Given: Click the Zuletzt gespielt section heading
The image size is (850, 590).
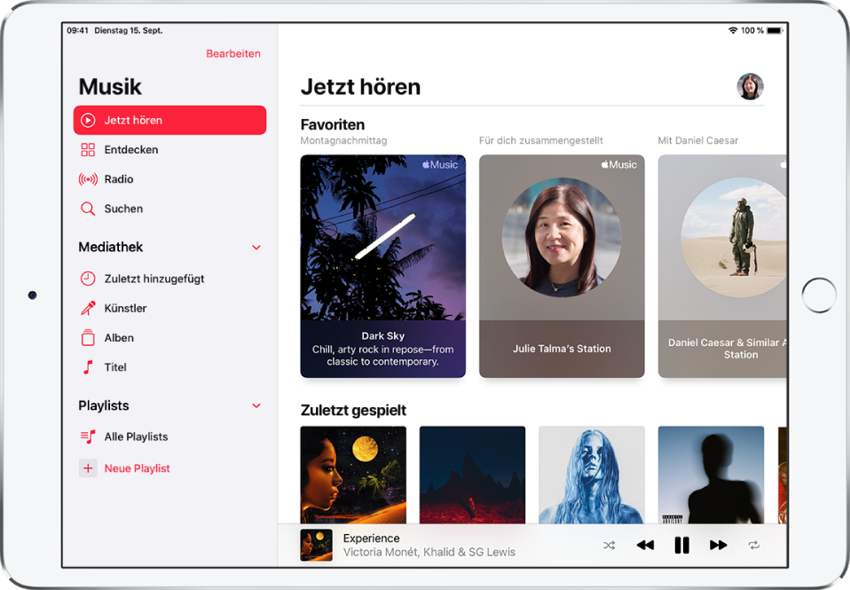Looking at the screenshot, I should click(x=353, y=411).
